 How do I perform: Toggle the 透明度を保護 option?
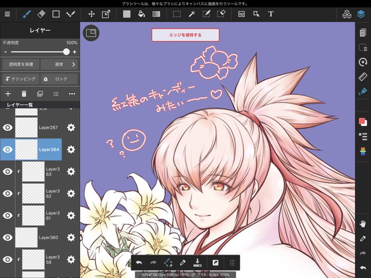21,64
